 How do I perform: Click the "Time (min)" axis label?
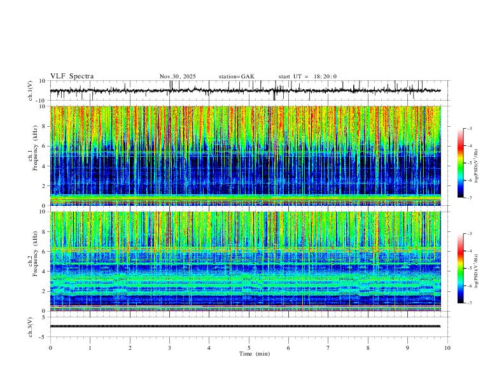(255, 354)
